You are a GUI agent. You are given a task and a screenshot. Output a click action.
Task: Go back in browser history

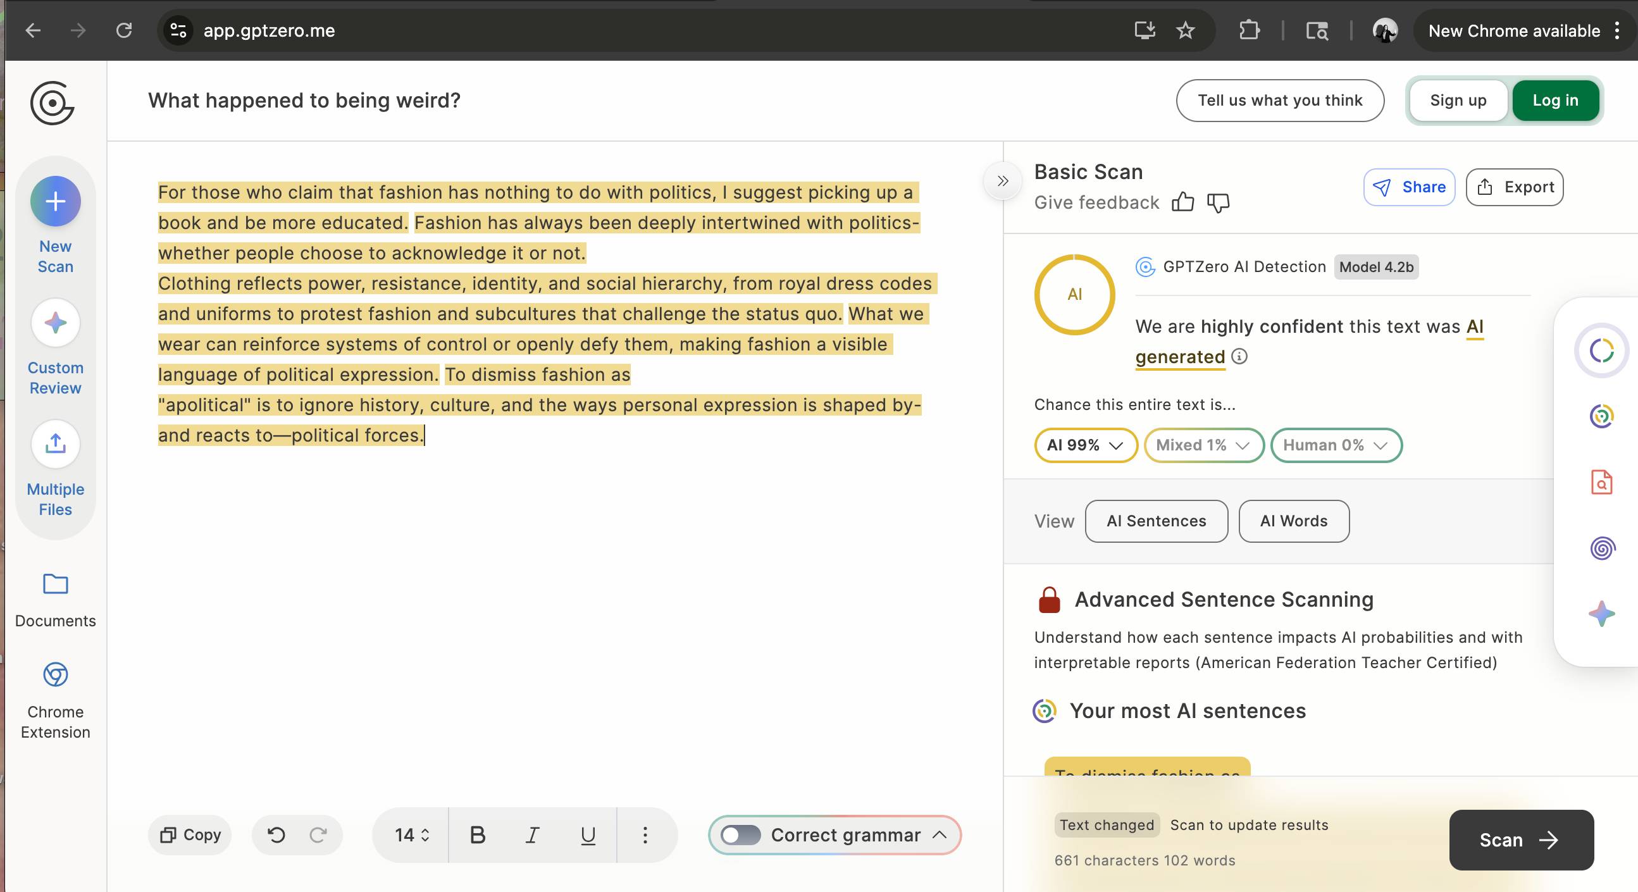[x=33, y=30]
